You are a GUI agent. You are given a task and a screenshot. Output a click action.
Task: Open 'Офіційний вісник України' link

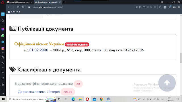click(x=39, y=44)
